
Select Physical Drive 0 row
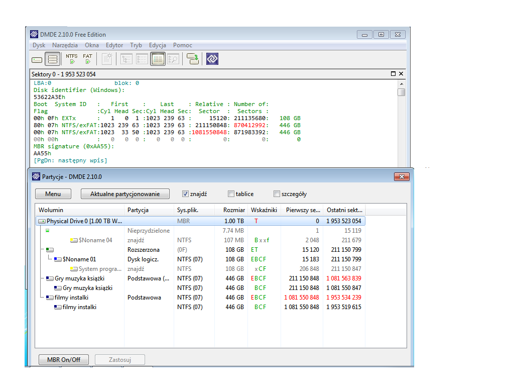[200, 221]
